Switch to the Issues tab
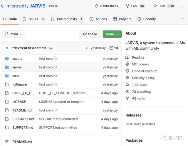The width and height of the screenshot is (188, 146). tap(33, 19)
